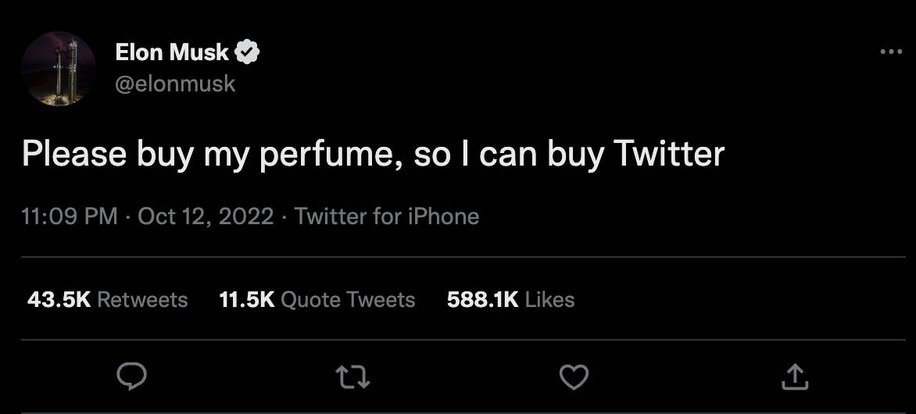Screen dimensions: 916x414
Task: Click the '588.1K' like count number
Action: (x=482, y=300)
